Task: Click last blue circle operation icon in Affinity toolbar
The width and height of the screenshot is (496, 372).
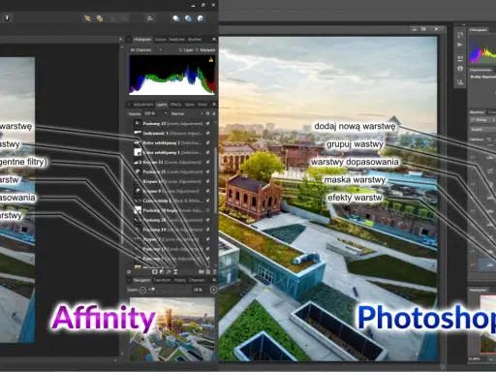Action: click(x=201, y=18)
